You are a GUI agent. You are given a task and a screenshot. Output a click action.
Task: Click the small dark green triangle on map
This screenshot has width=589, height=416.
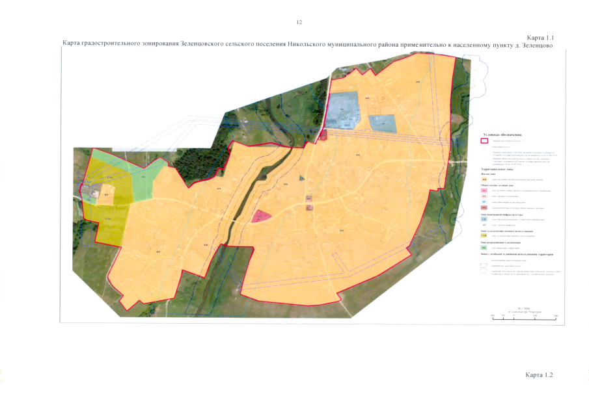[x=301, y=177]
